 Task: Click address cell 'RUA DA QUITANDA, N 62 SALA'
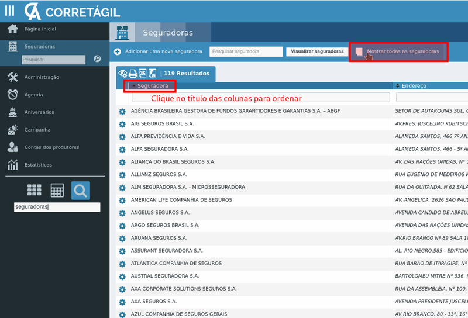(431, 187)
